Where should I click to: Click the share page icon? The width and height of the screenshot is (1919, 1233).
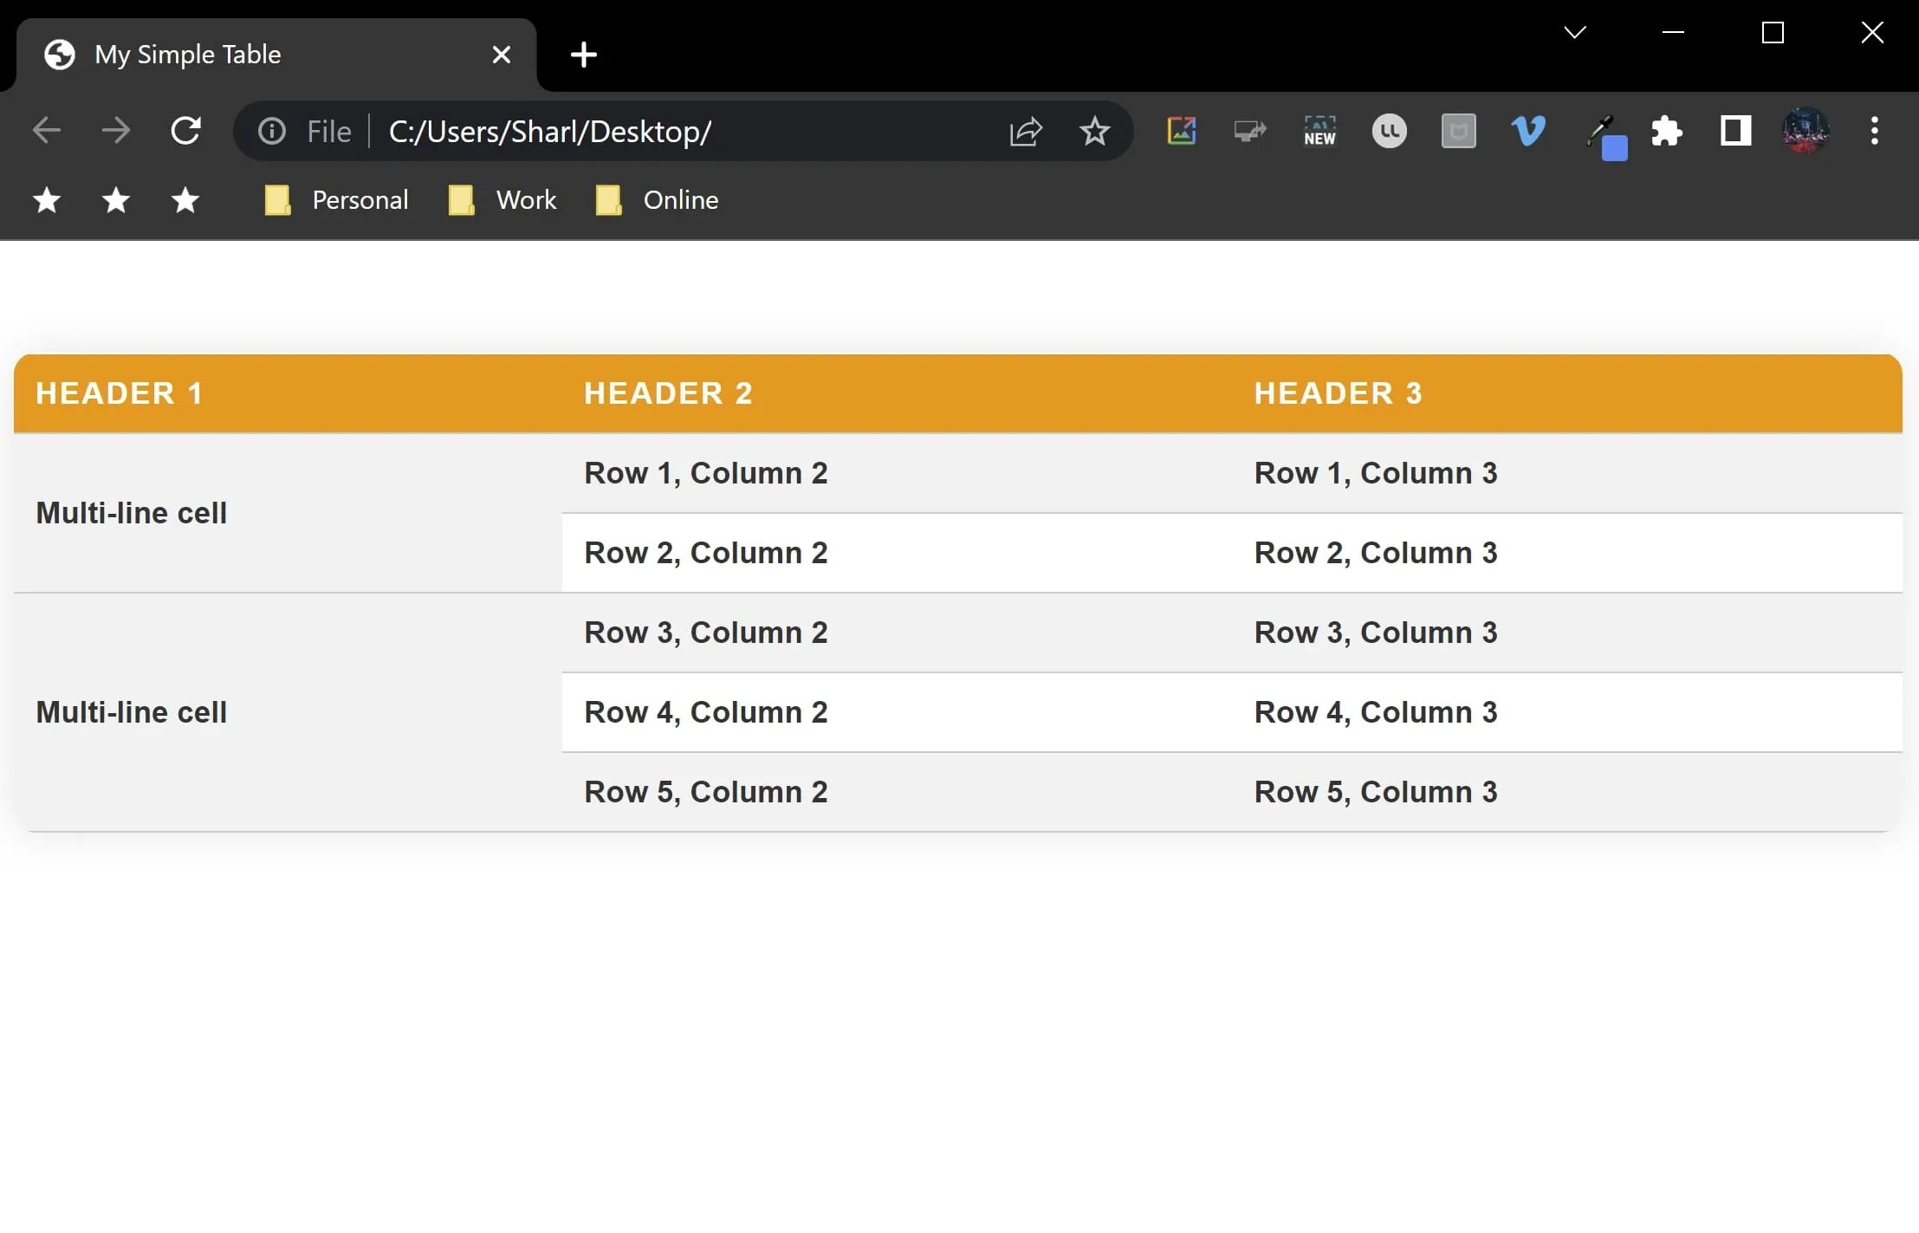[x=1025, y=131]
